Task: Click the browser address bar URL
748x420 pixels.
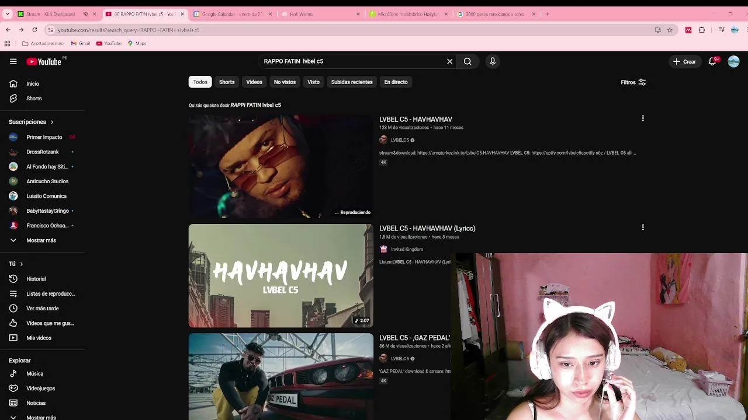Action: pos(129,30)
